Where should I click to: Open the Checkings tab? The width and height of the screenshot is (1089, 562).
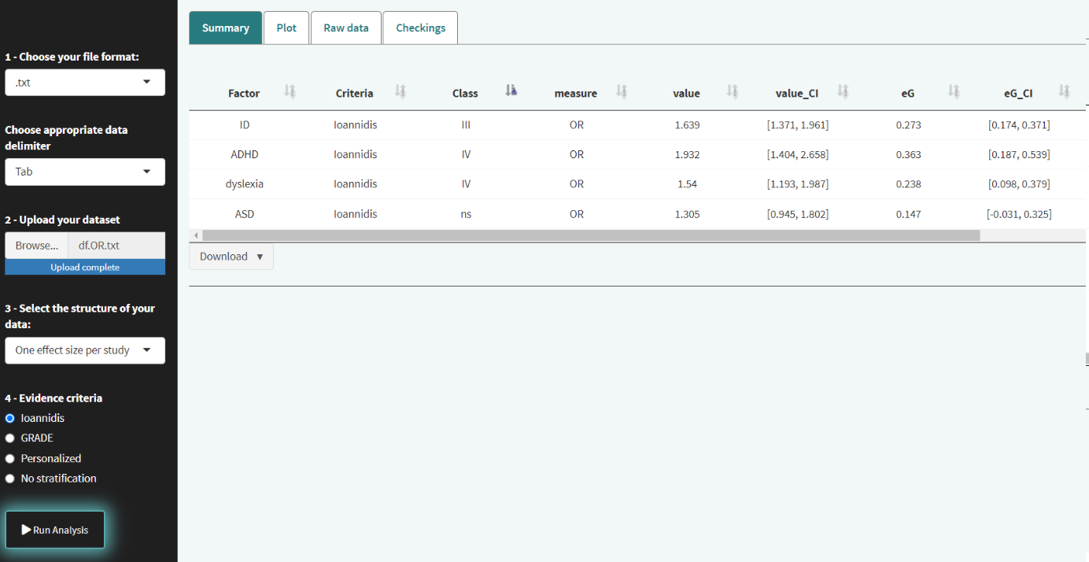[420, 28]
